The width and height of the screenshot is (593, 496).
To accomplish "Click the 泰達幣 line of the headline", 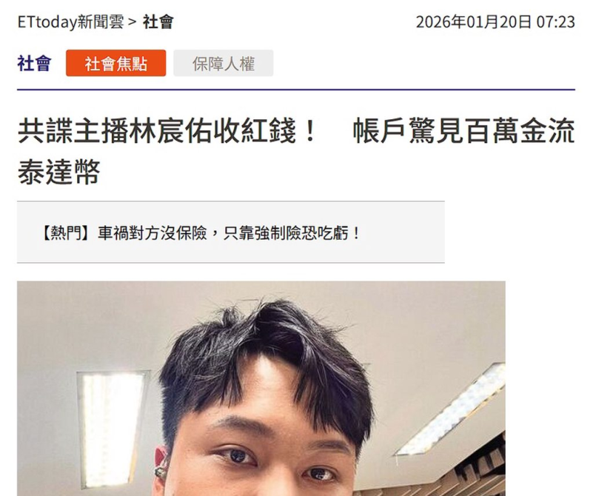I will (58, 172).
